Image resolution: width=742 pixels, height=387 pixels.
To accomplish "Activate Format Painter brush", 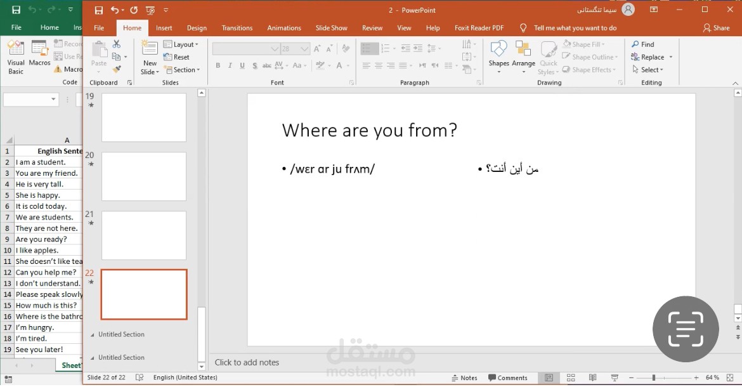I will pyautogui.click(x=117, y=69).
